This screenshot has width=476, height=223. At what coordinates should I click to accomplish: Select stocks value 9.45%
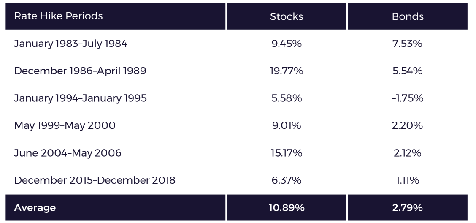(x=286, y=44)
